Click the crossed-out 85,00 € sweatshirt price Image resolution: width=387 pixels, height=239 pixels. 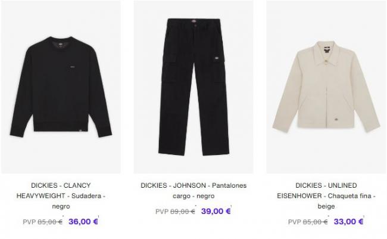click(50, 222)
